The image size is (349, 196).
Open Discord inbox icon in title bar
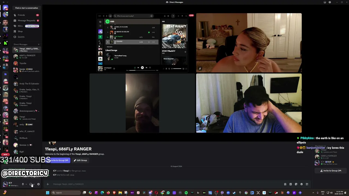(325, 2)
